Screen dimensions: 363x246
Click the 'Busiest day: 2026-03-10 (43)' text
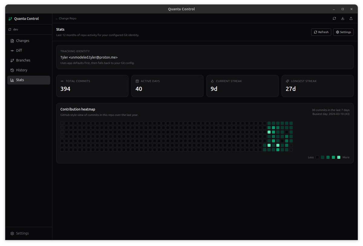pyautogui.click(x=331, y=114)
